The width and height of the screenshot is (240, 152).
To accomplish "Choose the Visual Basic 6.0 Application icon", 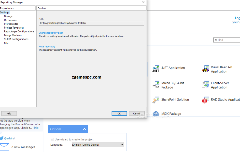I will 205,68.
